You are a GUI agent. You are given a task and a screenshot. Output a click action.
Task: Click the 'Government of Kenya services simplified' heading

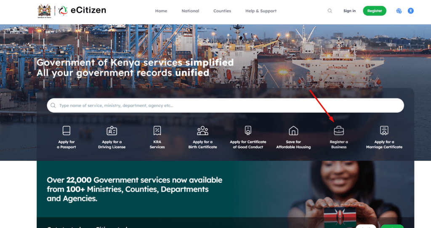(135, 63)
